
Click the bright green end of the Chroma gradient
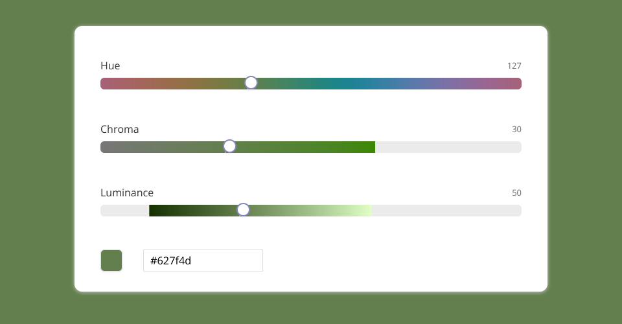point(370,147)
